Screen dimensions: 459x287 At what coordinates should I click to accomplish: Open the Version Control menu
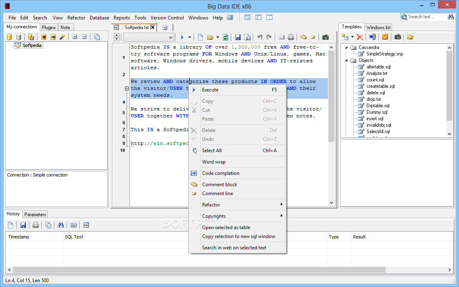167,18
